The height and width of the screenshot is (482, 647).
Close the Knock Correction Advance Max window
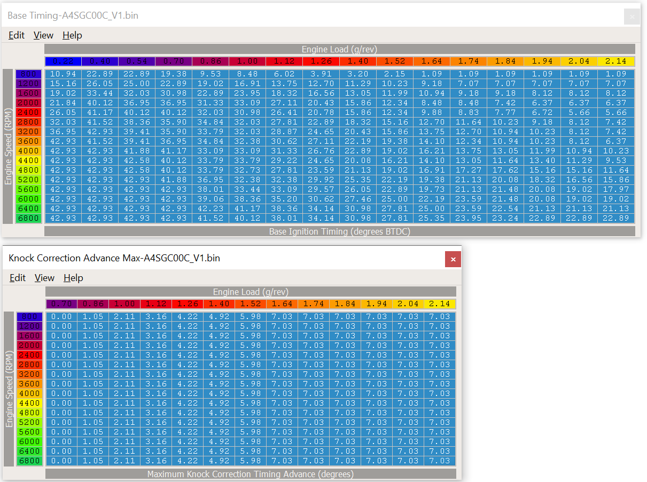[453, 259]
